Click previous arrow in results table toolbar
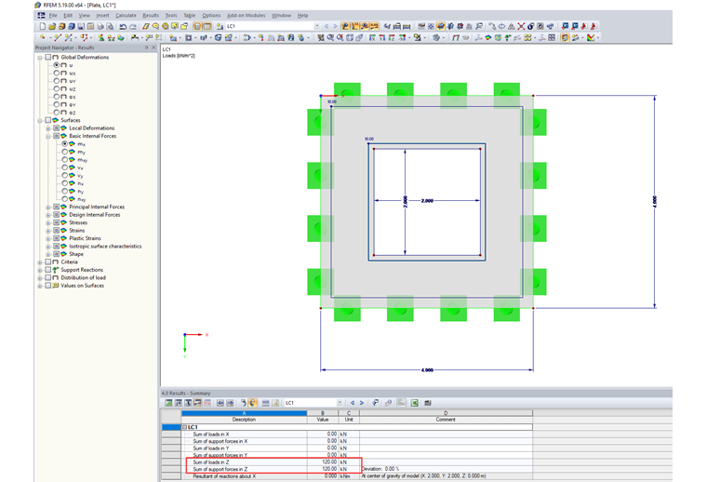 (x=353, y=403)
